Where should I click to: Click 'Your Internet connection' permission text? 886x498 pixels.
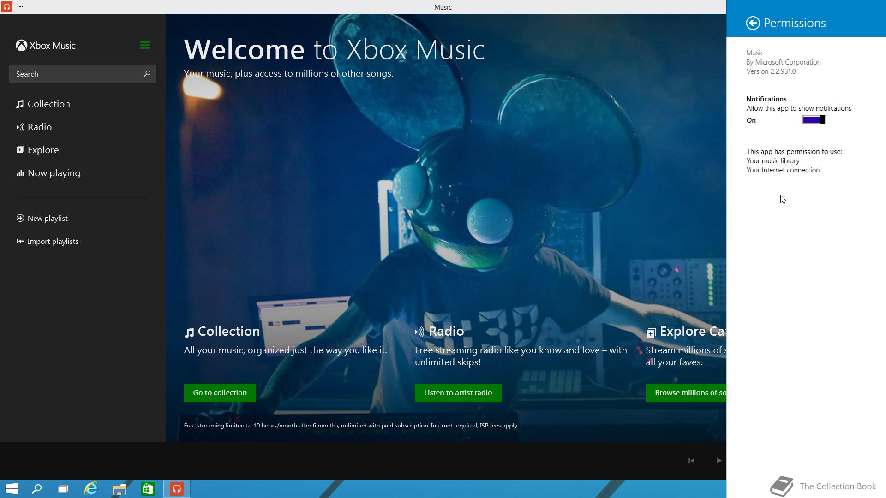click(783, 170)
